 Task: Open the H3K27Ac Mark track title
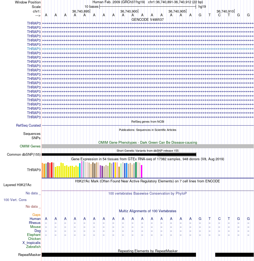pyautogui.click(x=148, y=181)
